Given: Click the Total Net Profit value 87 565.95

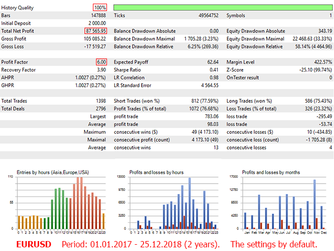Looking at the screenshot, I should coord(96,31).
